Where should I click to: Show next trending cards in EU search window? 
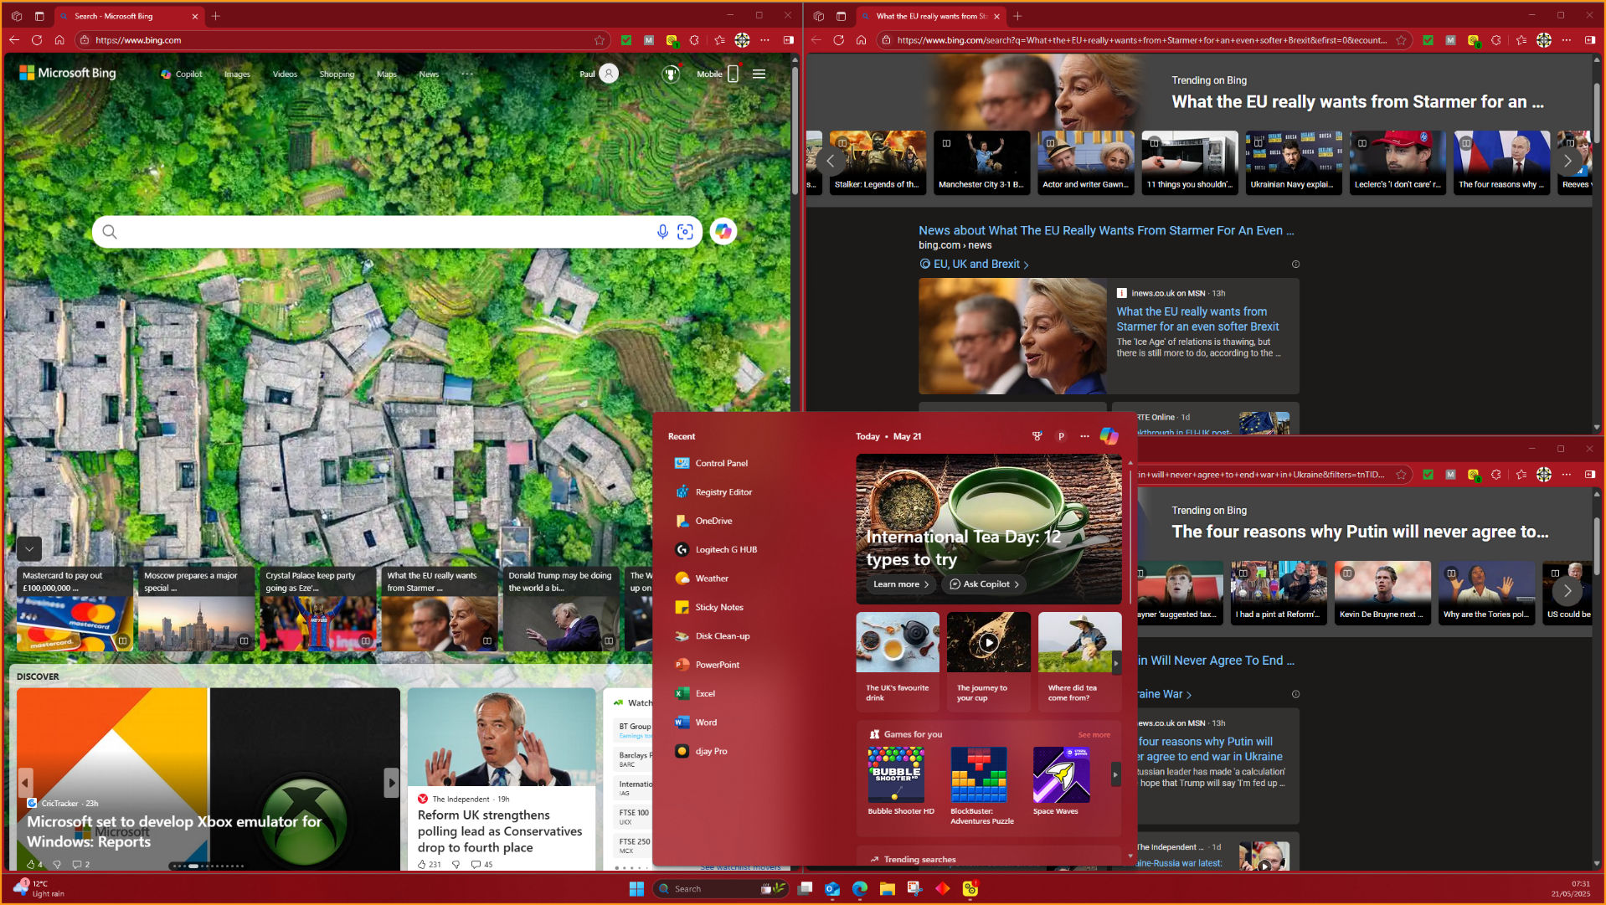click(x=1567, y=160)
